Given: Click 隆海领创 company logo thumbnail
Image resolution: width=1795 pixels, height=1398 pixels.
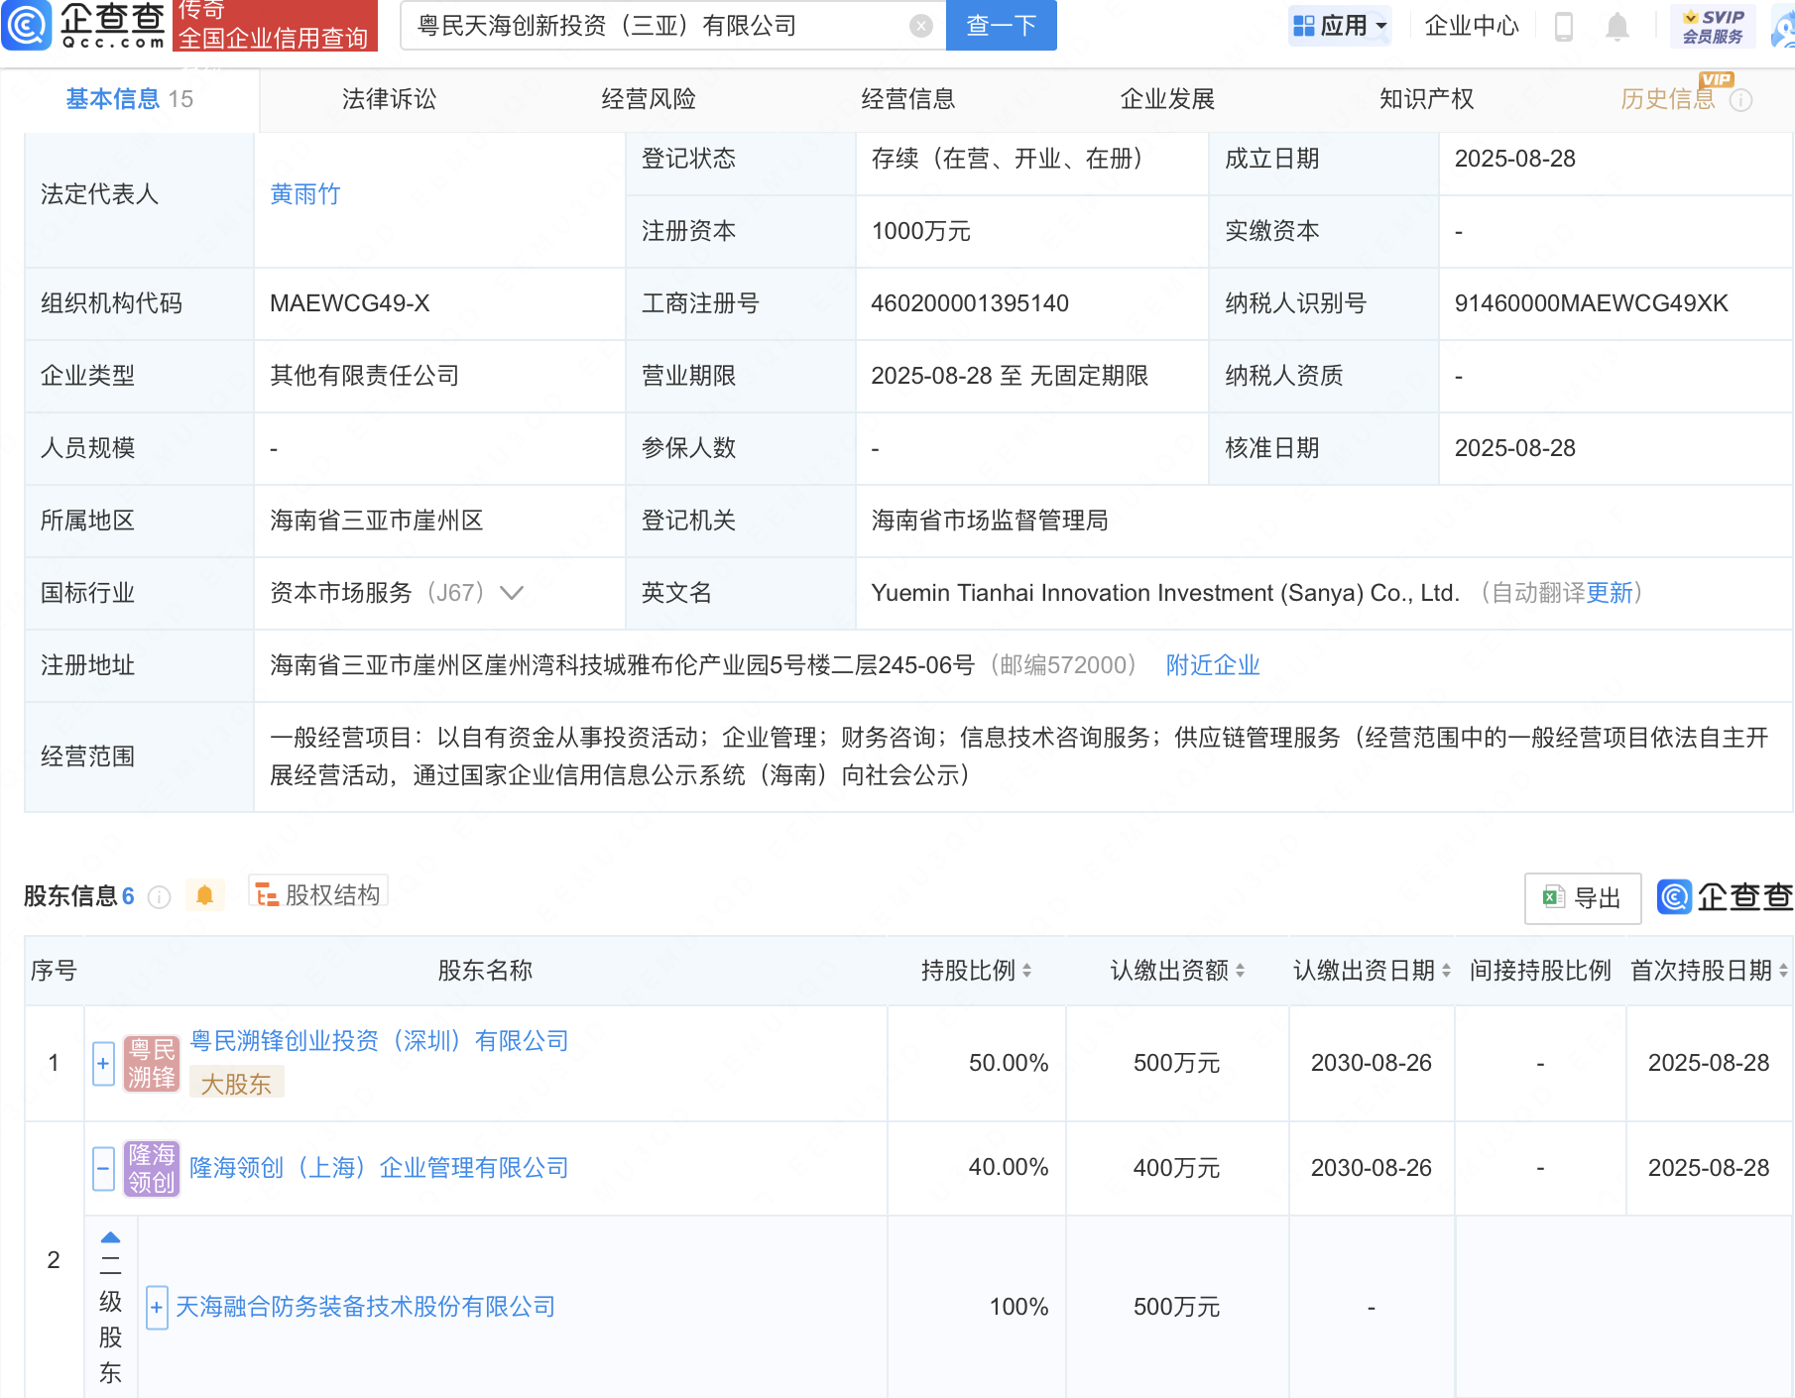Looking at the screenshot, I should tap(152, 1168).
